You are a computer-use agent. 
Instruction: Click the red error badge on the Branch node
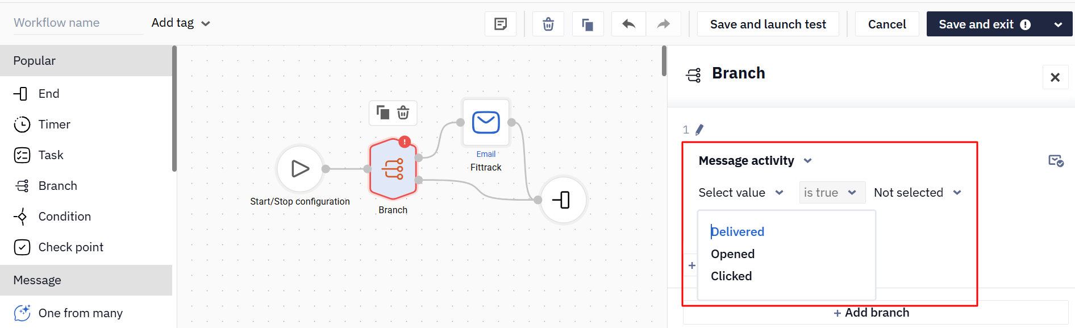(x=404, y=142)
